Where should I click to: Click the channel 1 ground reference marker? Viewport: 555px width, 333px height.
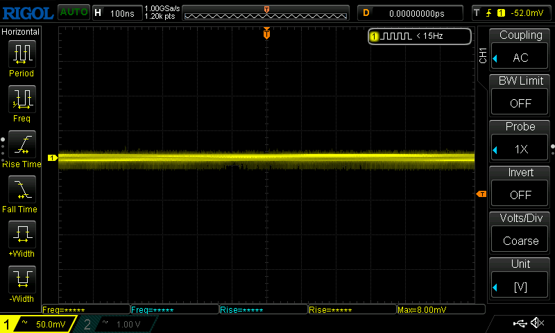pyautogui.click(x=53, y=158)
